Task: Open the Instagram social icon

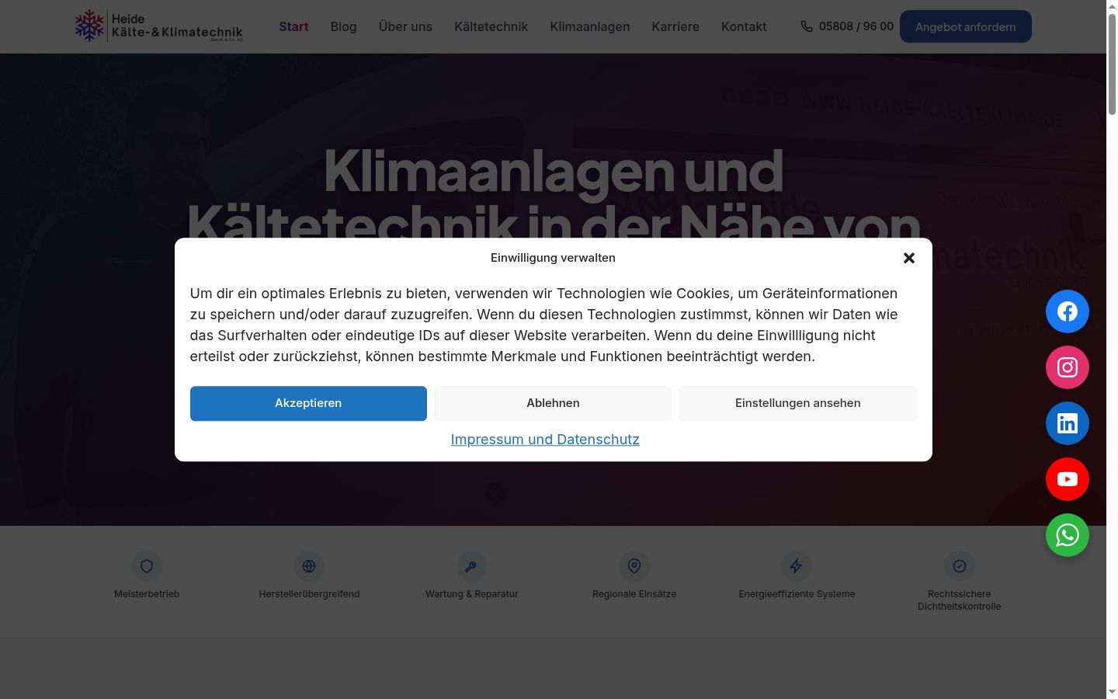Action: tap(1068, 367)
